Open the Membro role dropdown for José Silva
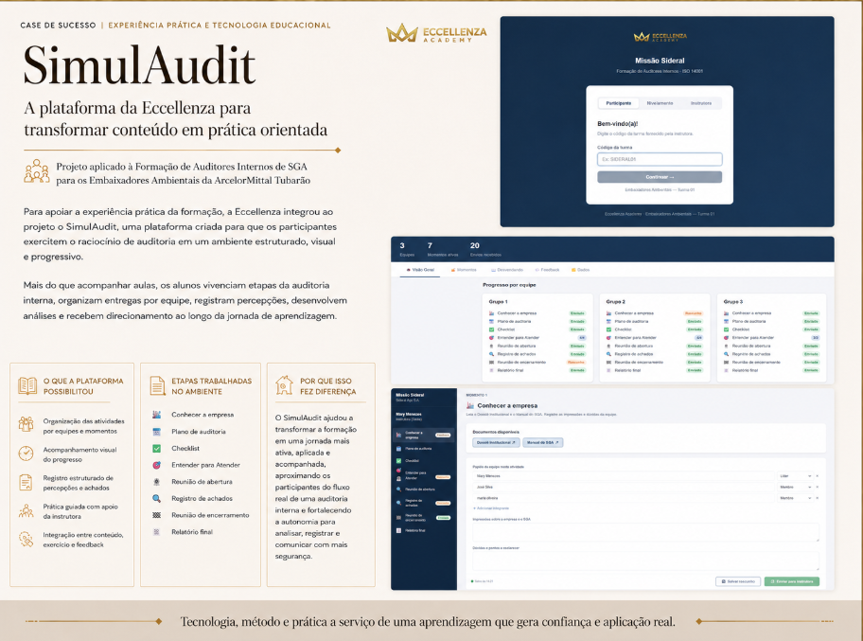 pyautogui.click(x=795, y=487)
